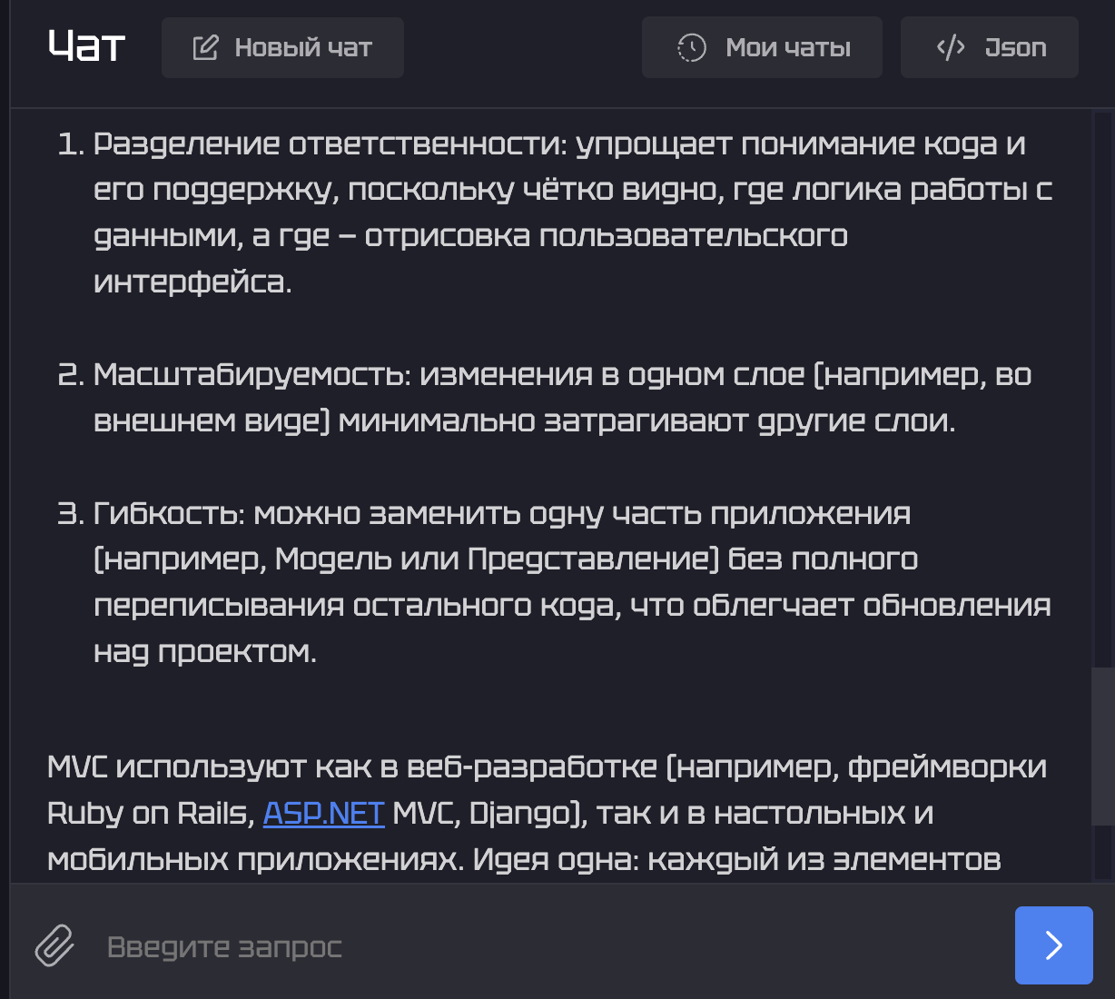Open the Мои чаты chat history

(x=788, y=47)
